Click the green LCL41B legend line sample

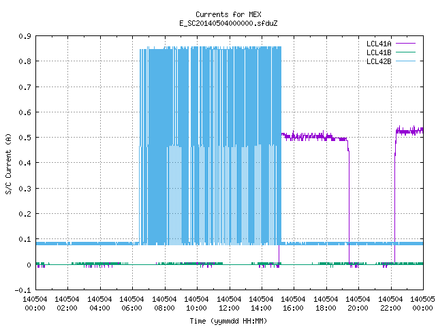click(405, 52)
